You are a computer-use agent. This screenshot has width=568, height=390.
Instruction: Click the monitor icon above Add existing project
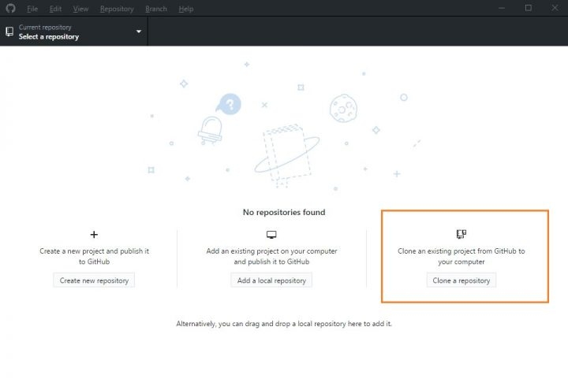pos(271,235)
